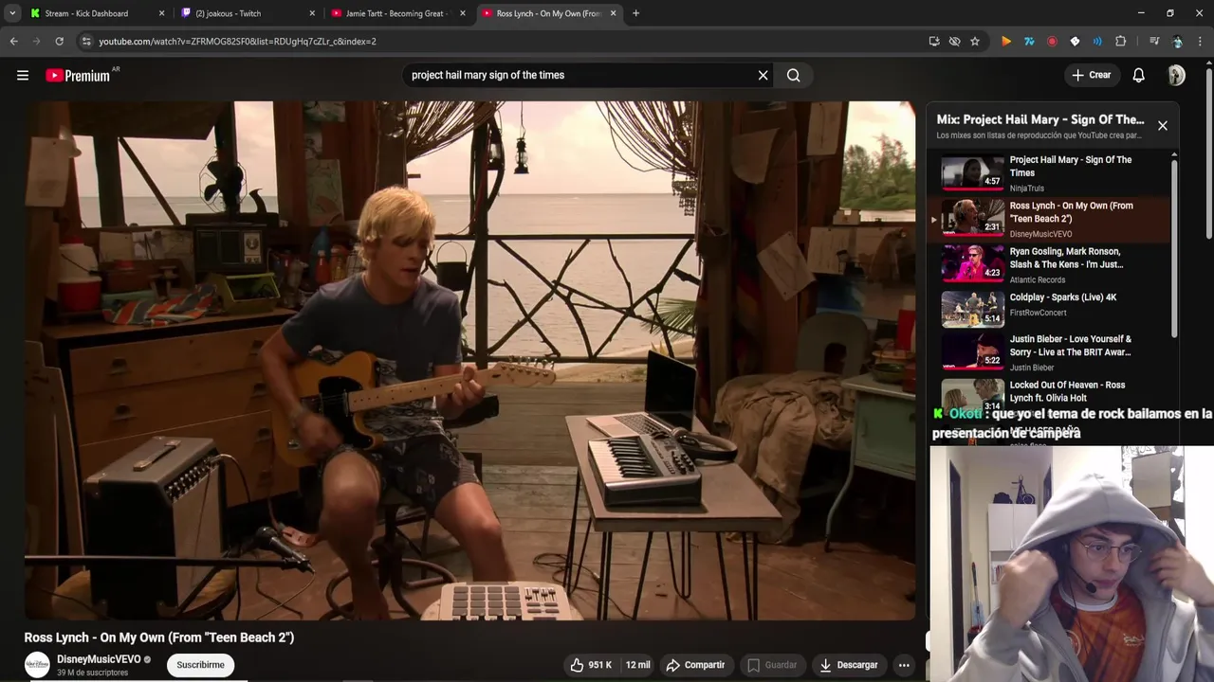Select the Ross Lynch - On My Own tab
Screen dimensions: 1214x682
point(548,13)
